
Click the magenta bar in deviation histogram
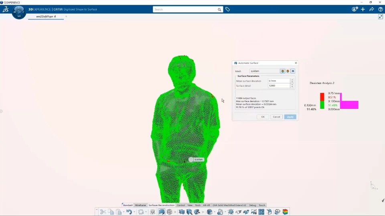click(349, 104)
